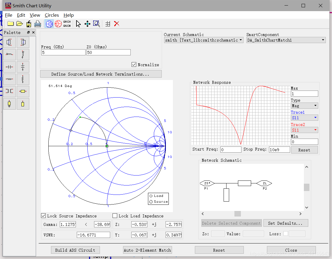
Task: Open the Current Schematic dropdown
Action: (x=204, y=40)
